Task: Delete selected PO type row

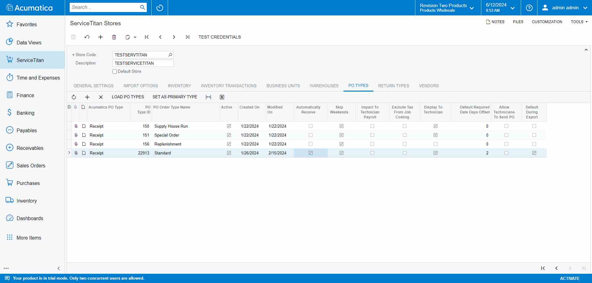Action: pos(101,97)
